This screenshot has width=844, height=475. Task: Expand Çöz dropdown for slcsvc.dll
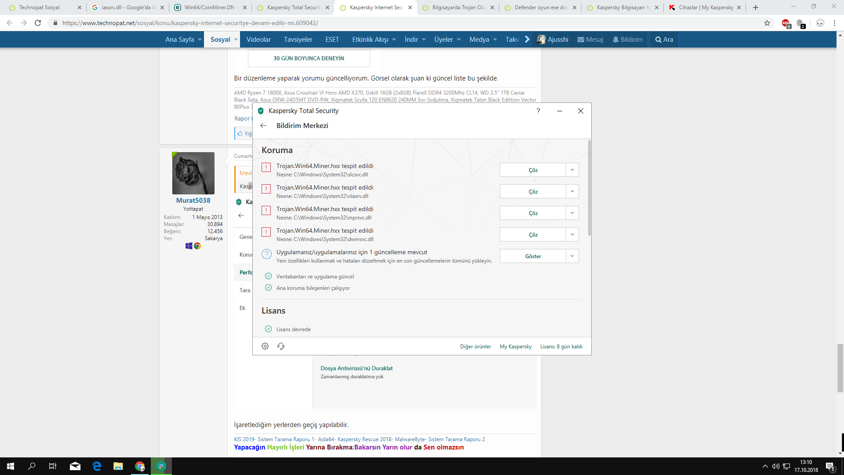pos(572,170)
